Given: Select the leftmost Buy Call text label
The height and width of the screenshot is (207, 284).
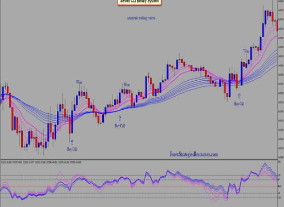Looking at the screenshot, I should click(x=72, y=149).
